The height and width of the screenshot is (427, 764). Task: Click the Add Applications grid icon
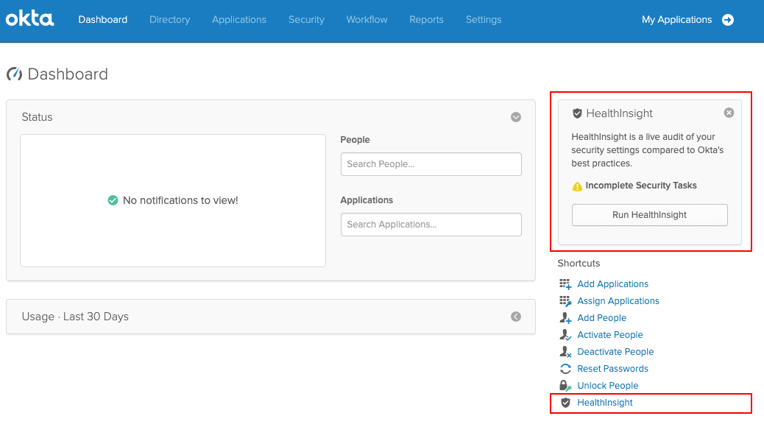565,284
